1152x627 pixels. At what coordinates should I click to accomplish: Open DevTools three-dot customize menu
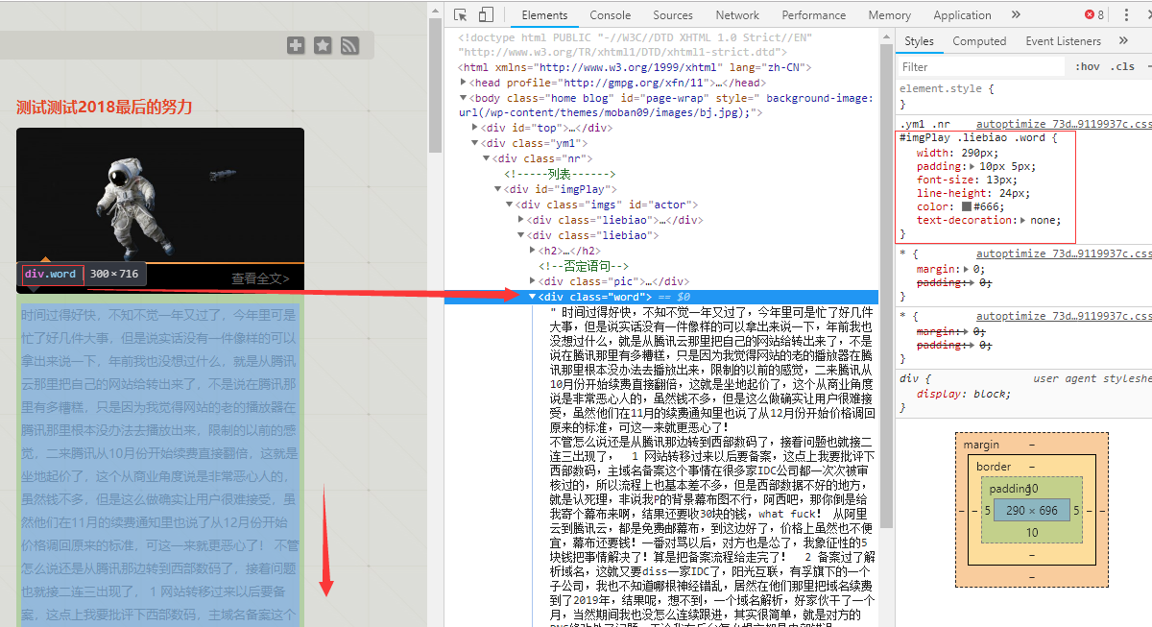pyautogui.click(x=1125, y=14)
